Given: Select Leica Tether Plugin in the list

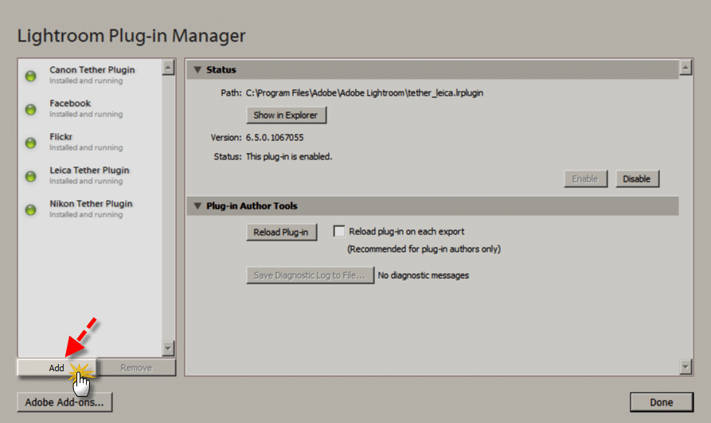Looking at the screenshot, I should (90, 175).
